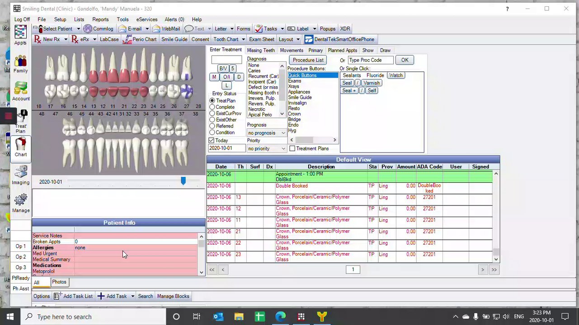This screenshot has height=325, width=579.
Task: Switch to the Missing Teeth tab
Action: 261,50
